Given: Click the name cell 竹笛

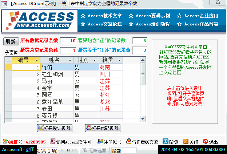Looking at the screenshot, I should 57,67.
